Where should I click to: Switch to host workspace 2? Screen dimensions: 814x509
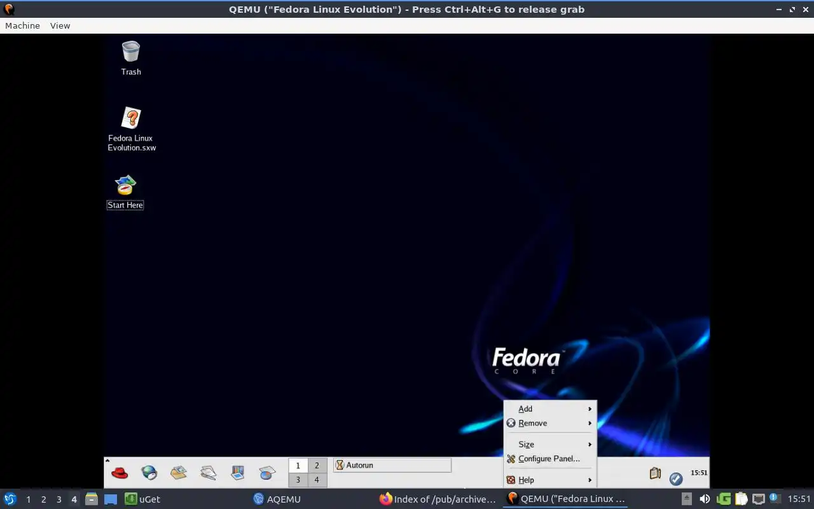tap(43, 499)
